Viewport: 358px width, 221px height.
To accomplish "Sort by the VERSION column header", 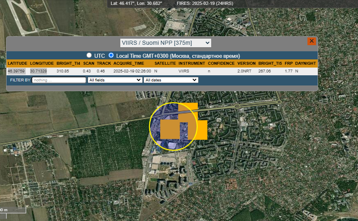I will point(246,63).
